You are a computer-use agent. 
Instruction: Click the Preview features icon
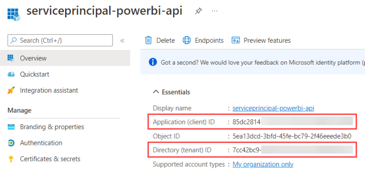[236, 40]
